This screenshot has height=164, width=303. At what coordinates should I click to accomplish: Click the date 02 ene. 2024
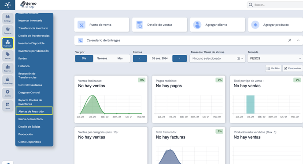point(159,58)
